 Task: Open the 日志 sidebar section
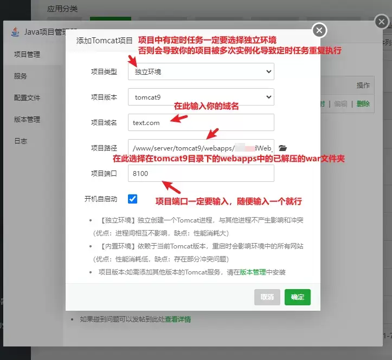tap(21, 141)
